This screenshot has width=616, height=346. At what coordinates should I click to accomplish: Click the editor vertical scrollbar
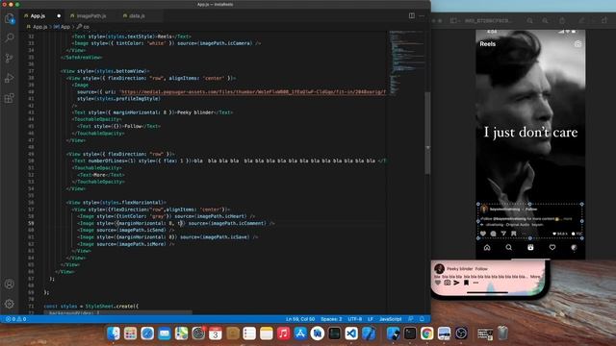(427, 134)
